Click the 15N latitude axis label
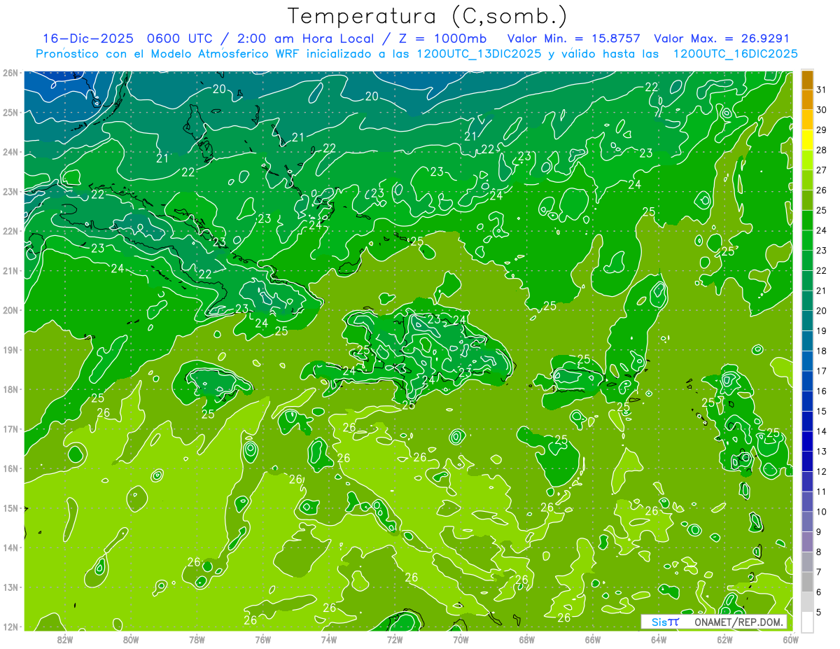Viewport: 840px width, 649px height. [10, 508]
